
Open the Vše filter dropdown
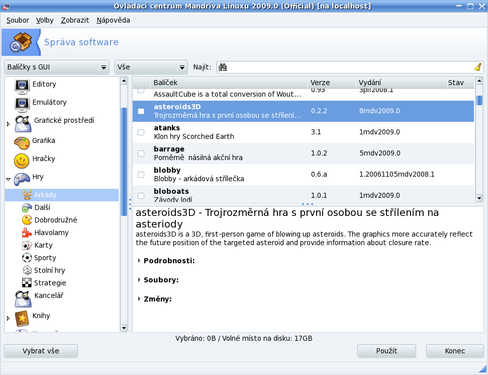click(x=151, y=67)
